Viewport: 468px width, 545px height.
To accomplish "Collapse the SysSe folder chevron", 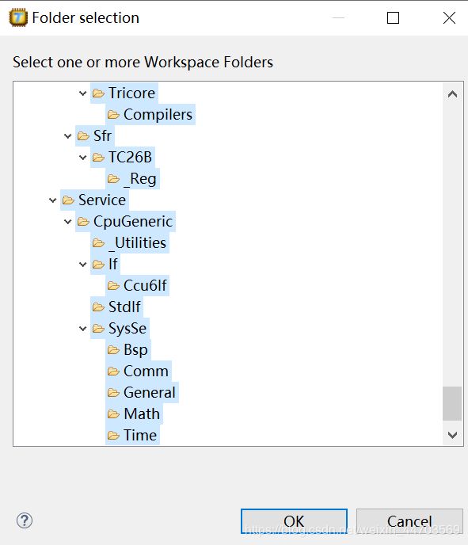I will click(x=82, y=329).
